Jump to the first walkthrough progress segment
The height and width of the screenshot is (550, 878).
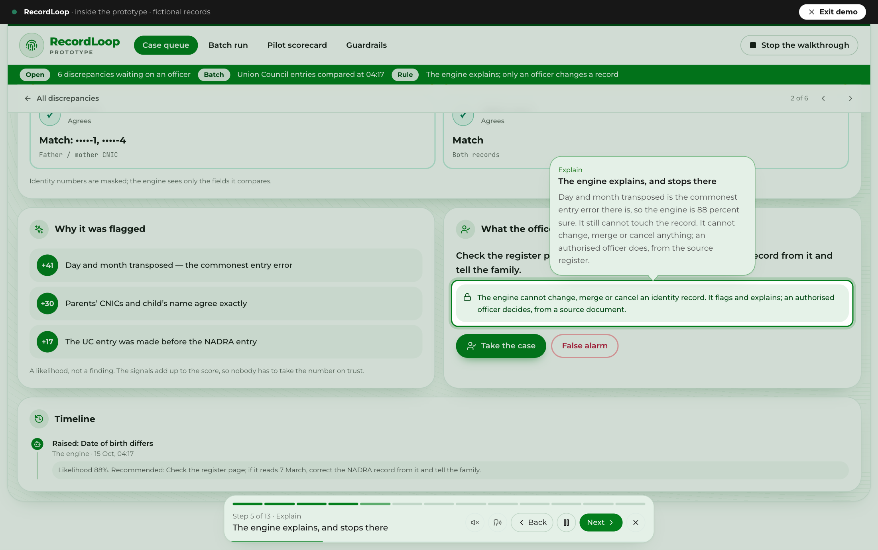(248, 504)
